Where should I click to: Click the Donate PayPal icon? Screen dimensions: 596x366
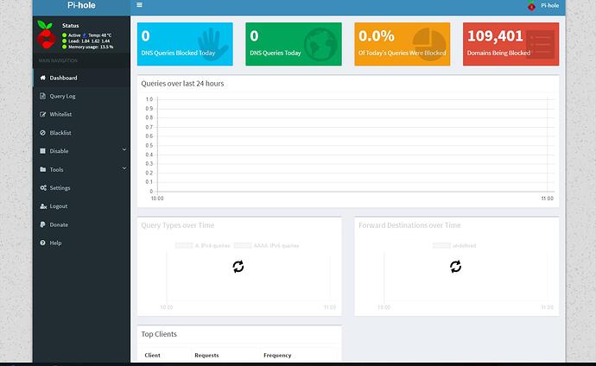pos(42,224)
